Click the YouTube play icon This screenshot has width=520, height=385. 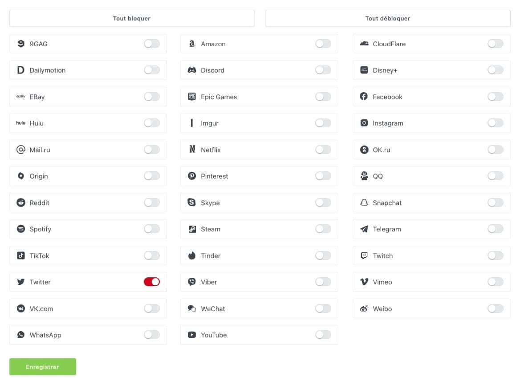(192, 335)
